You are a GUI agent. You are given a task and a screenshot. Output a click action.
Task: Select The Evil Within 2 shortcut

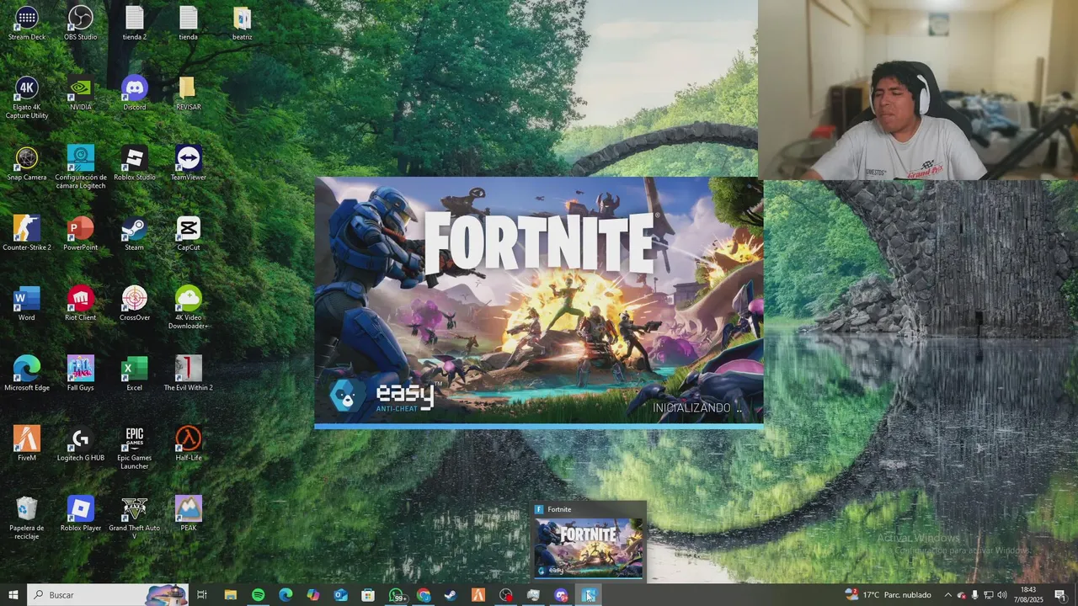click(x=189, y=374)
